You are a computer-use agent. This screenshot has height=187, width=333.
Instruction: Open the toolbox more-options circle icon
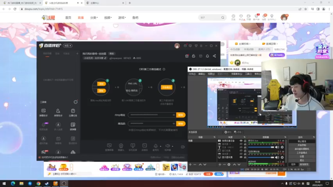click(75, 102)
